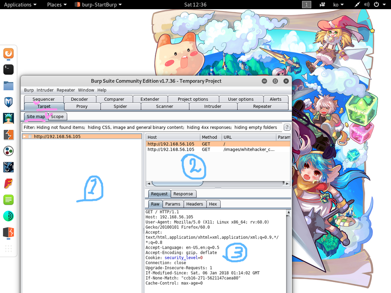Switch to the Scanner tab
This screenshot has height=293, width=391.
[x=165, y=106]
